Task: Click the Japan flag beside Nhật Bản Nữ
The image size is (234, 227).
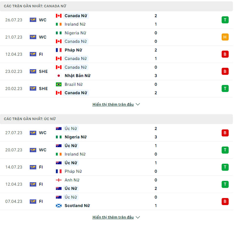Action: (58, 76)
